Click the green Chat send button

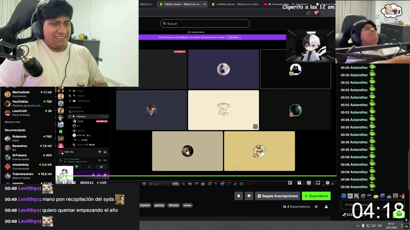click(x=398, y=214)
